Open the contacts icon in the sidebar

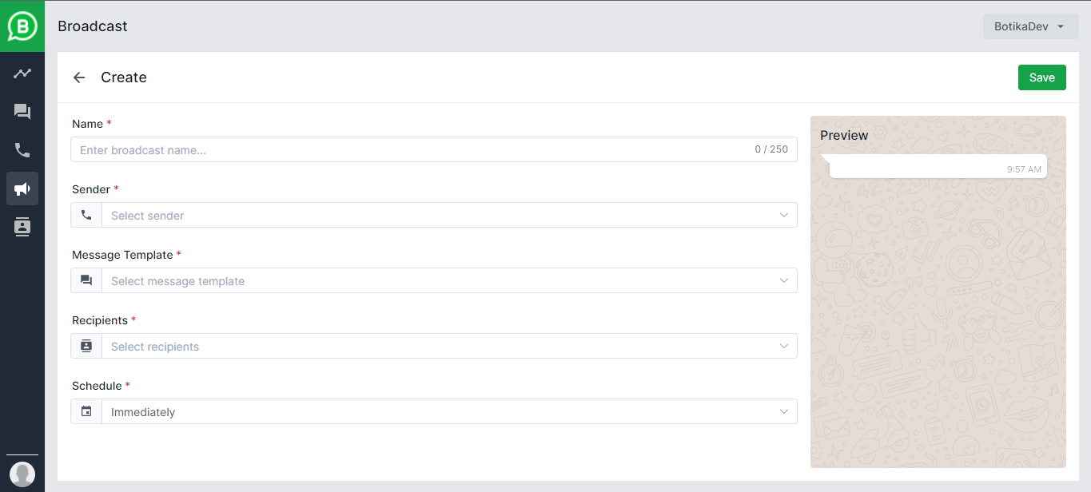(22, 226)
